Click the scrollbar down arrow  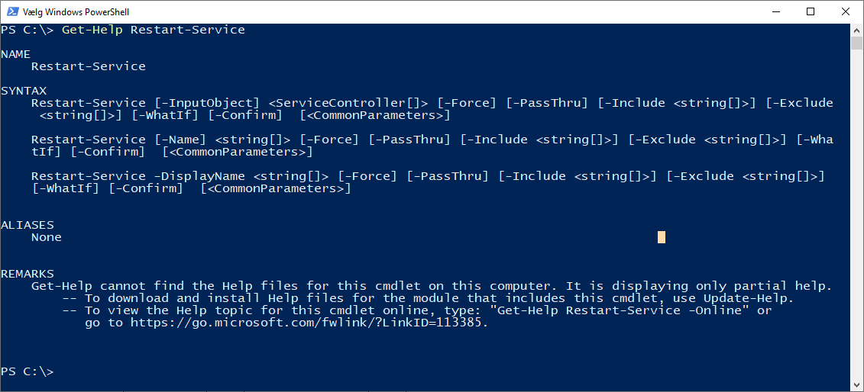(x=857, y=385)
